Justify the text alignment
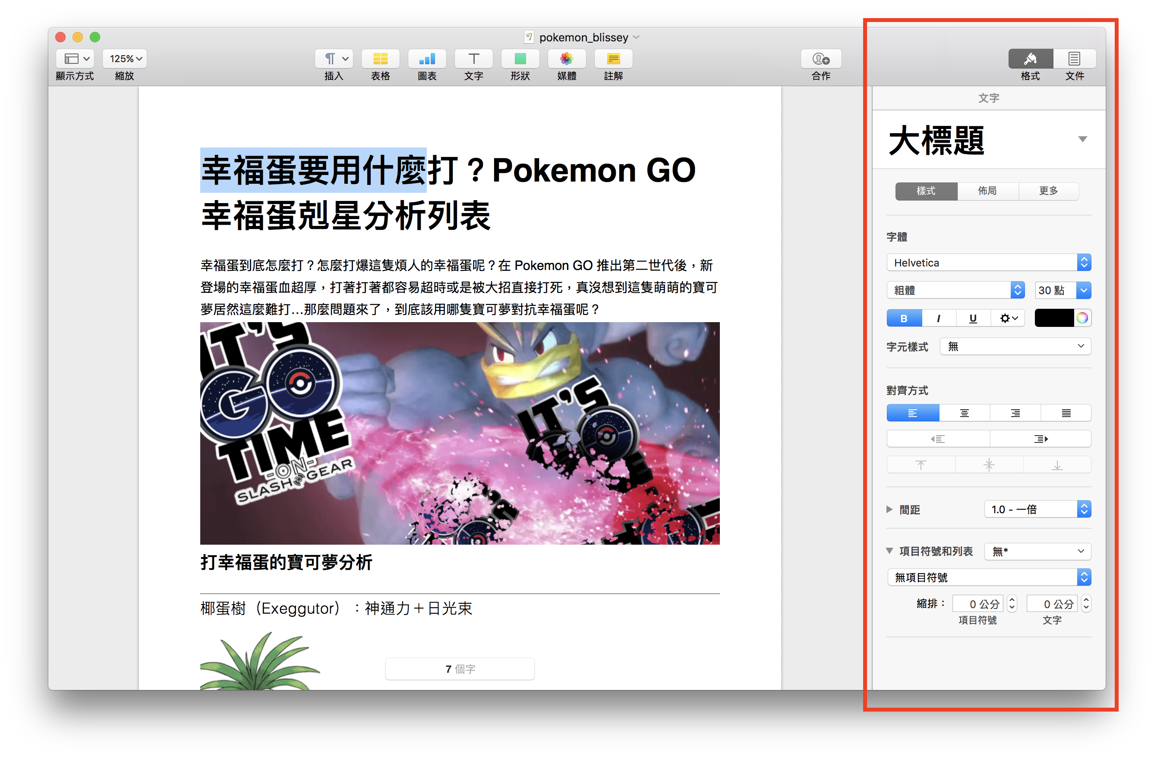The width and height of the screenshot is (1154, 759). (1066, 413)
